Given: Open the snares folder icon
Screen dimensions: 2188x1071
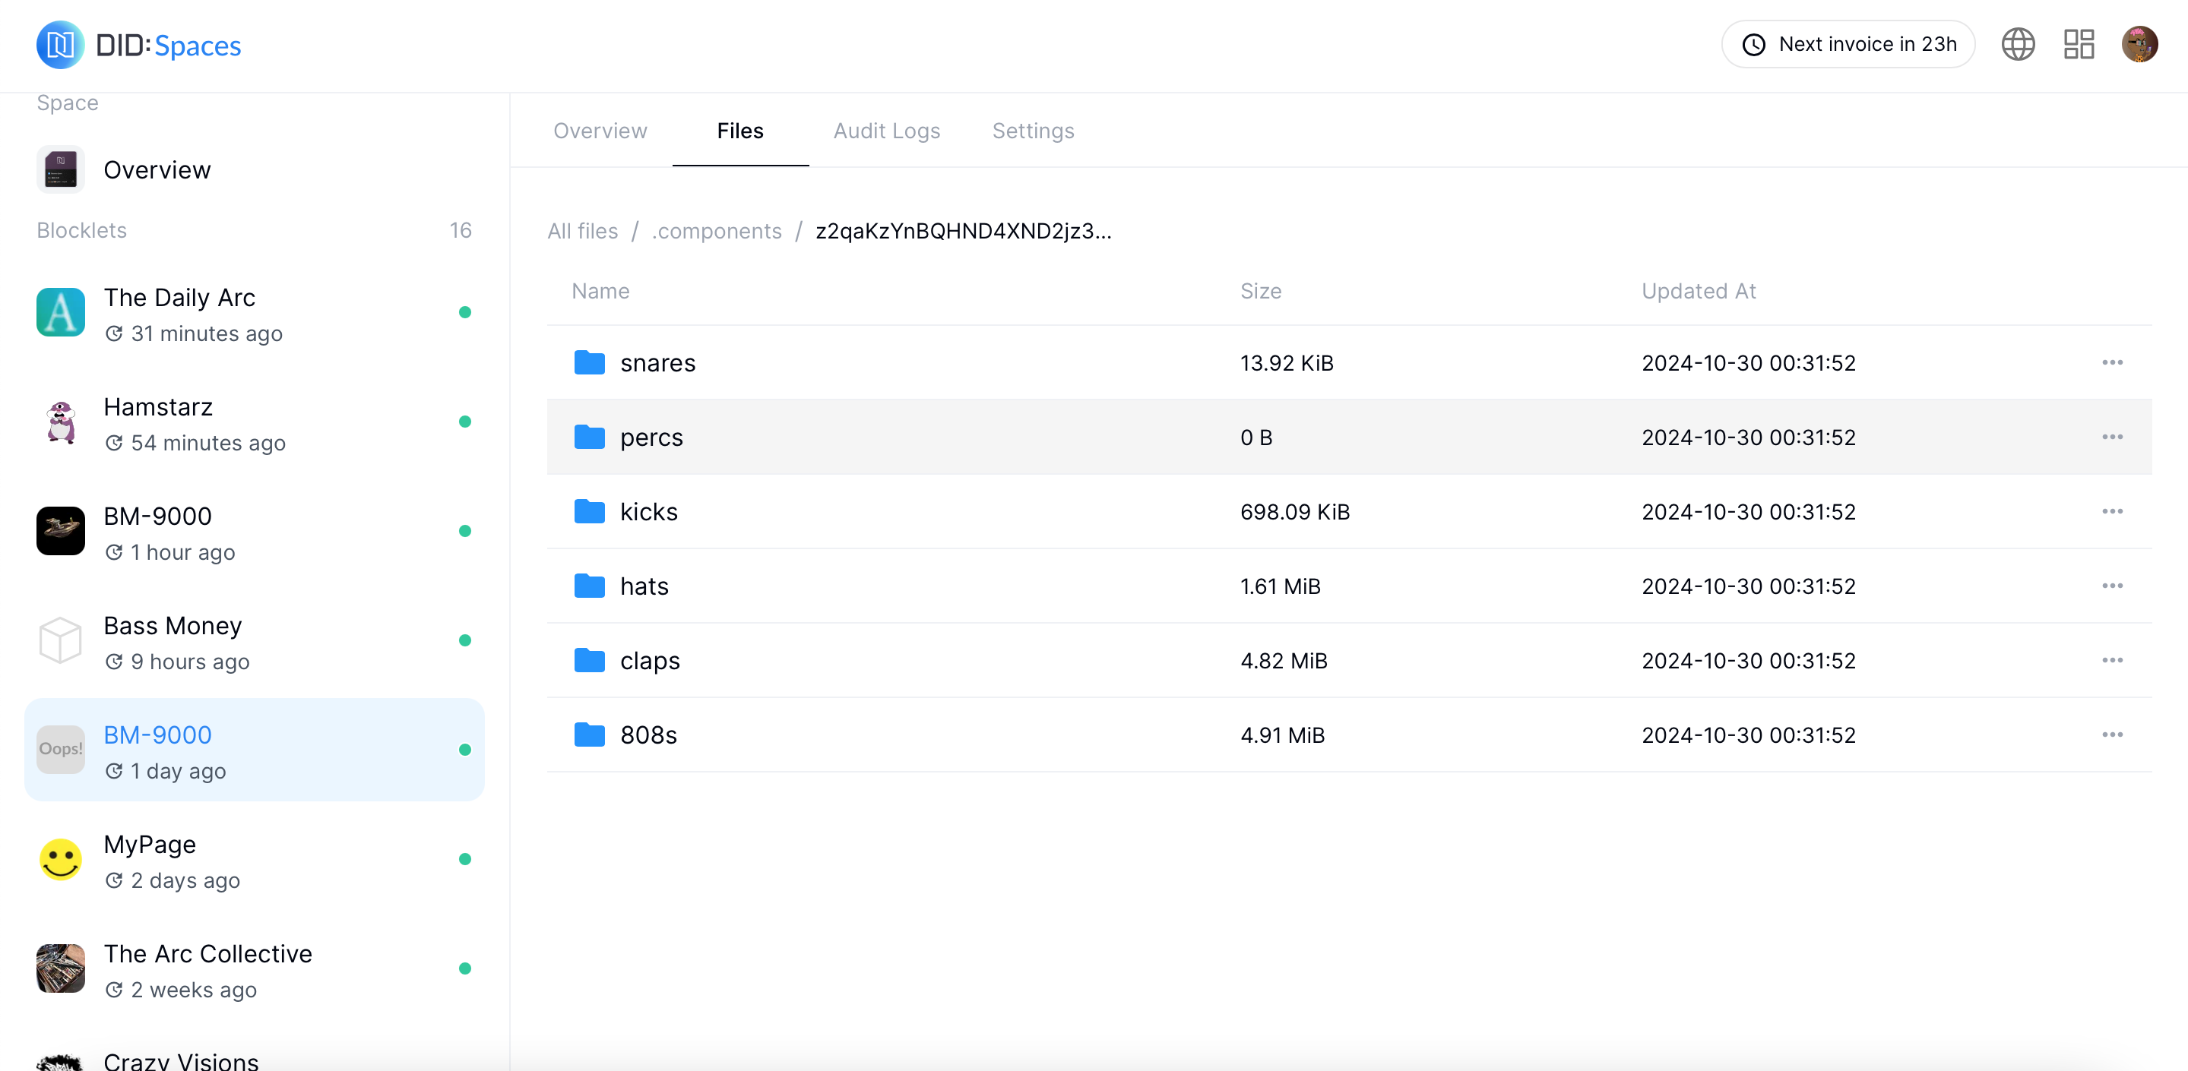Looking at the screenshot, I should pos(589,362).
